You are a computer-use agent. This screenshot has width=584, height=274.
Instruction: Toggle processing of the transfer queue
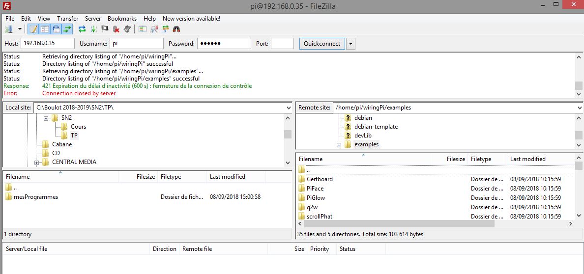93,29
